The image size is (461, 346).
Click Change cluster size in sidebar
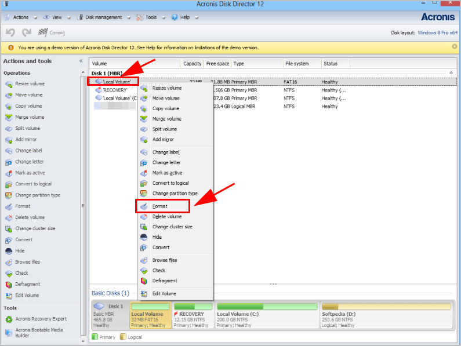pyautogui.click(x=35, y=228)
